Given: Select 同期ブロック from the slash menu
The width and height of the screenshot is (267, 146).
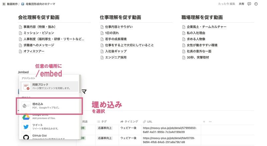Looking at the screenshot, I should (x=49, y=86).
